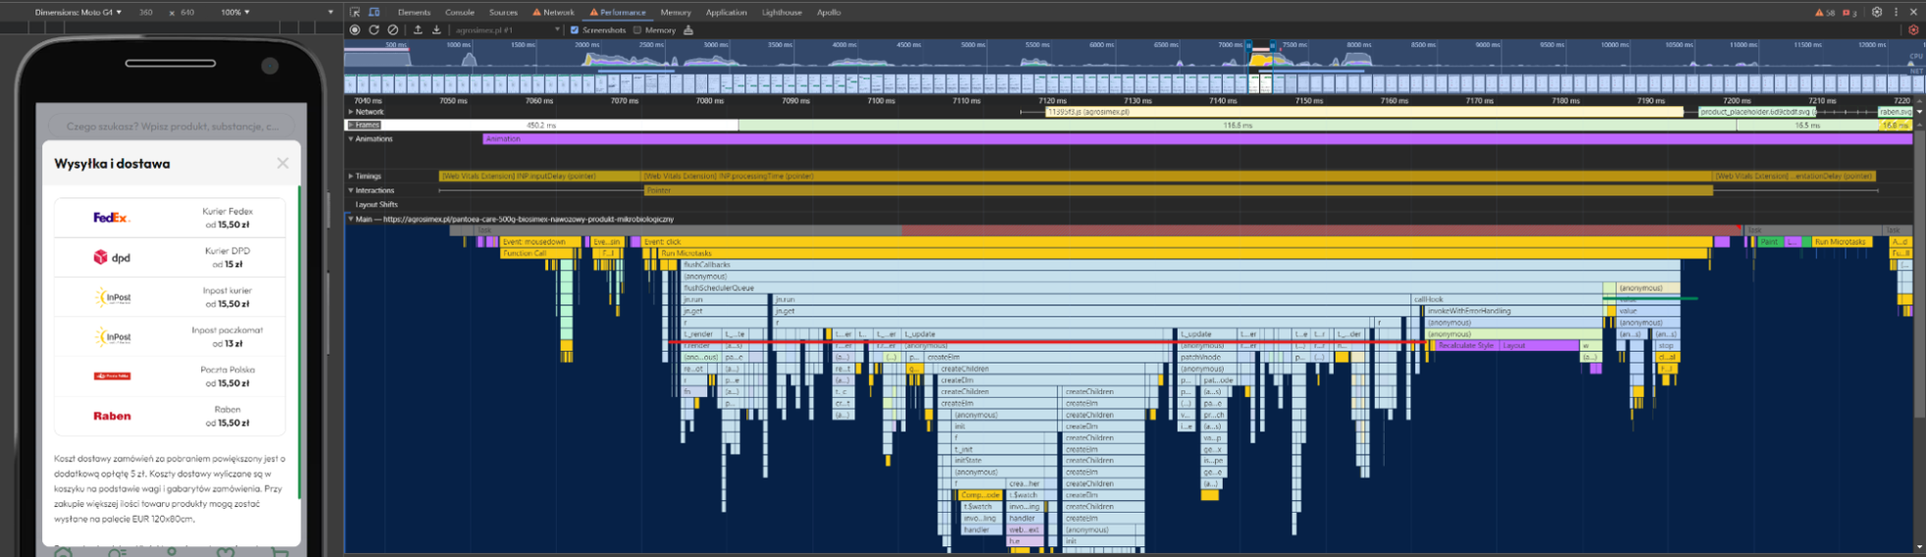This screenshot has width=1926, height=557.
Task: Click the Poczta Polska logo
Action: 112,376
